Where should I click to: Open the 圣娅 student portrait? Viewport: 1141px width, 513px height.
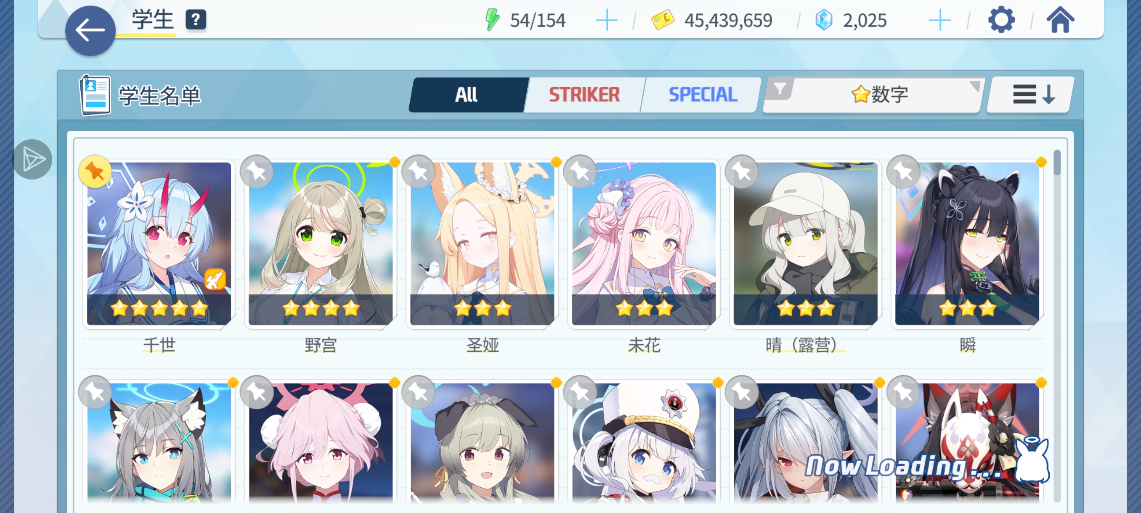[482, 243]
